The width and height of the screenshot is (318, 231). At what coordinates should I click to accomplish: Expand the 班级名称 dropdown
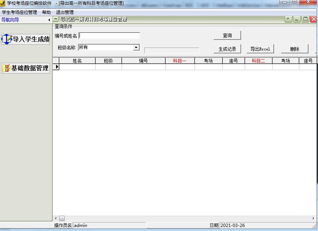point(136,48)
